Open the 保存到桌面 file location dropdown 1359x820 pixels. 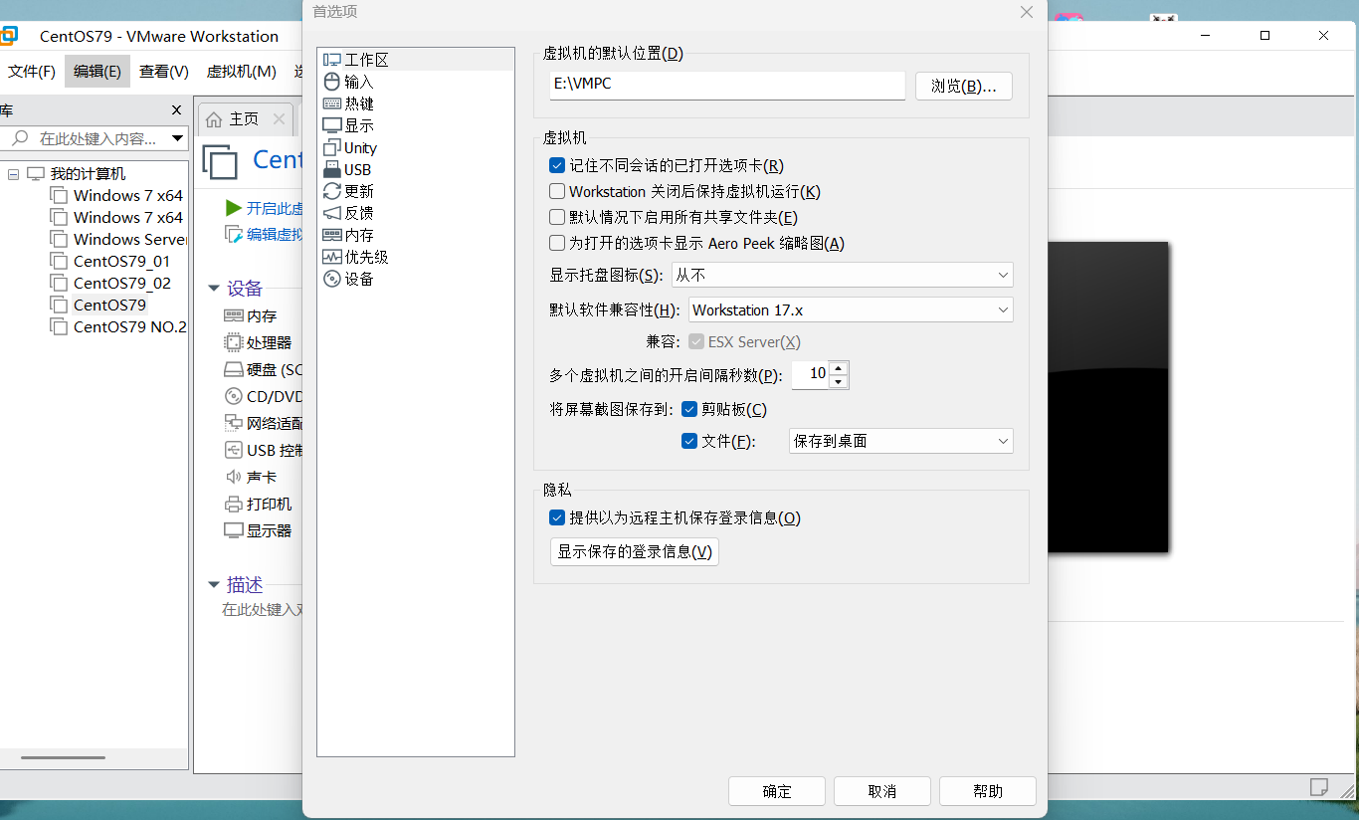pos(900,441)
